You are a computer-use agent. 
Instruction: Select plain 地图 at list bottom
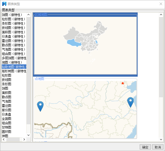tap(14, 136)
